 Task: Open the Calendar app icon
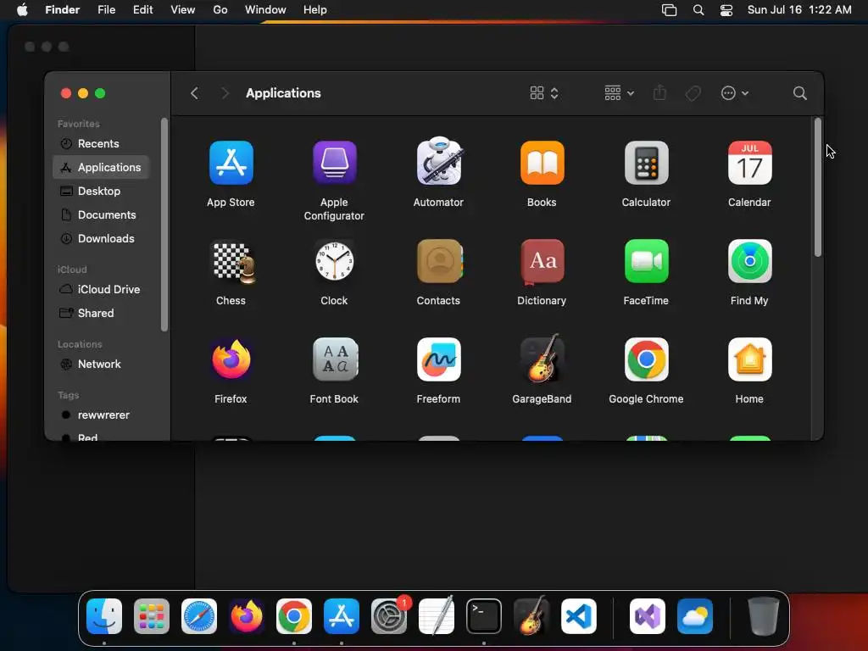(749, 163)
